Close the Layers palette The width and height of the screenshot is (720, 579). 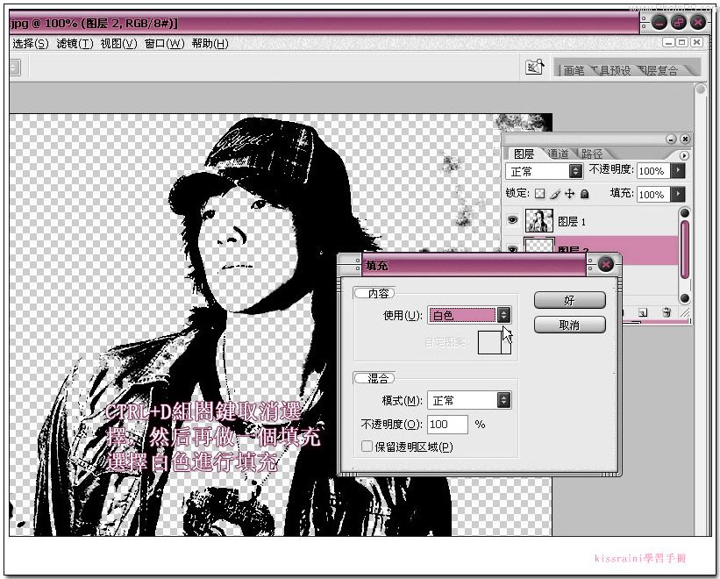click(x=685, y=139)
